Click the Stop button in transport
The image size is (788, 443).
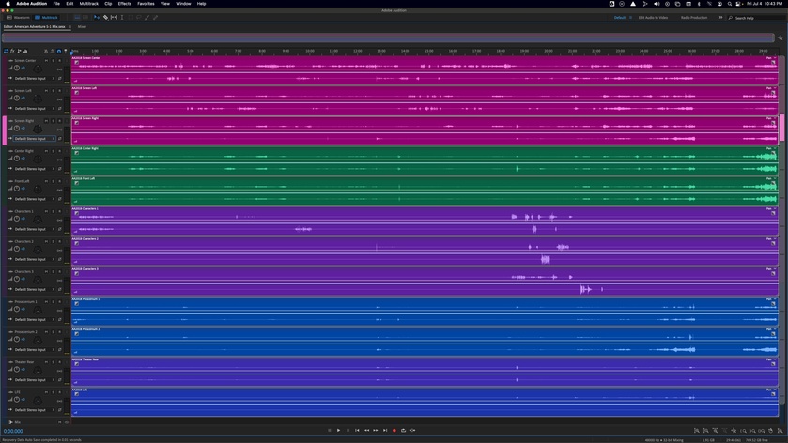point(330,431)
